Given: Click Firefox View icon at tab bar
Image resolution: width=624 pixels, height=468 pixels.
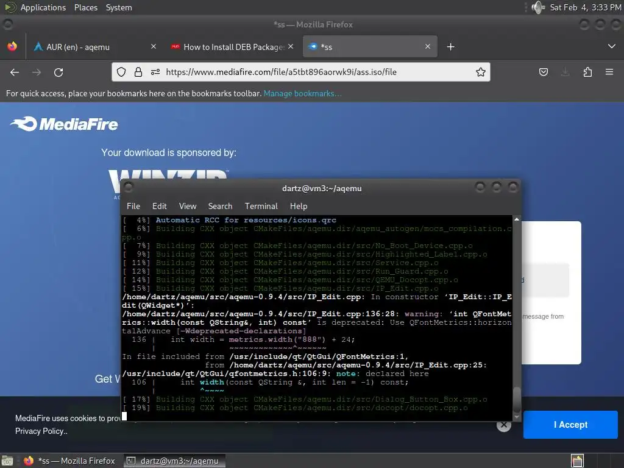Looking at the screenshot, I should point(12,46).
